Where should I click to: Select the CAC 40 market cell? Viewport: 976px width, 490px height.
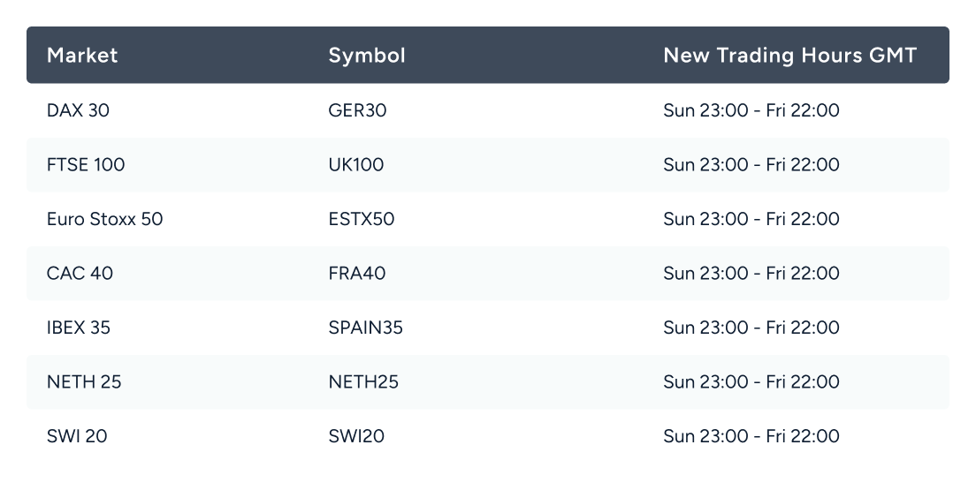(x=80, y=274)
